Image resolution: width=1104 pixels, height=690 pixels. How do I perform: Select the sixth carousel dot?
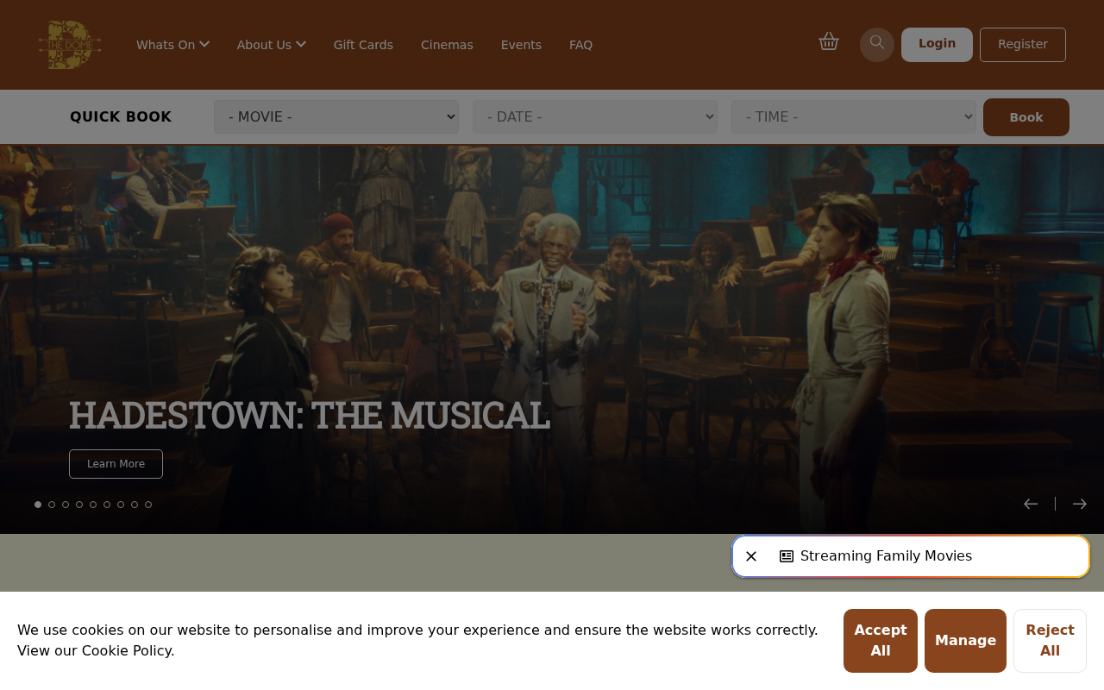107,505
